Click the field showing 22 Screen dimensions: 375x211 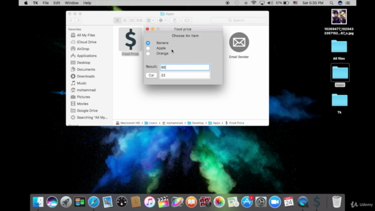(185, 75)
